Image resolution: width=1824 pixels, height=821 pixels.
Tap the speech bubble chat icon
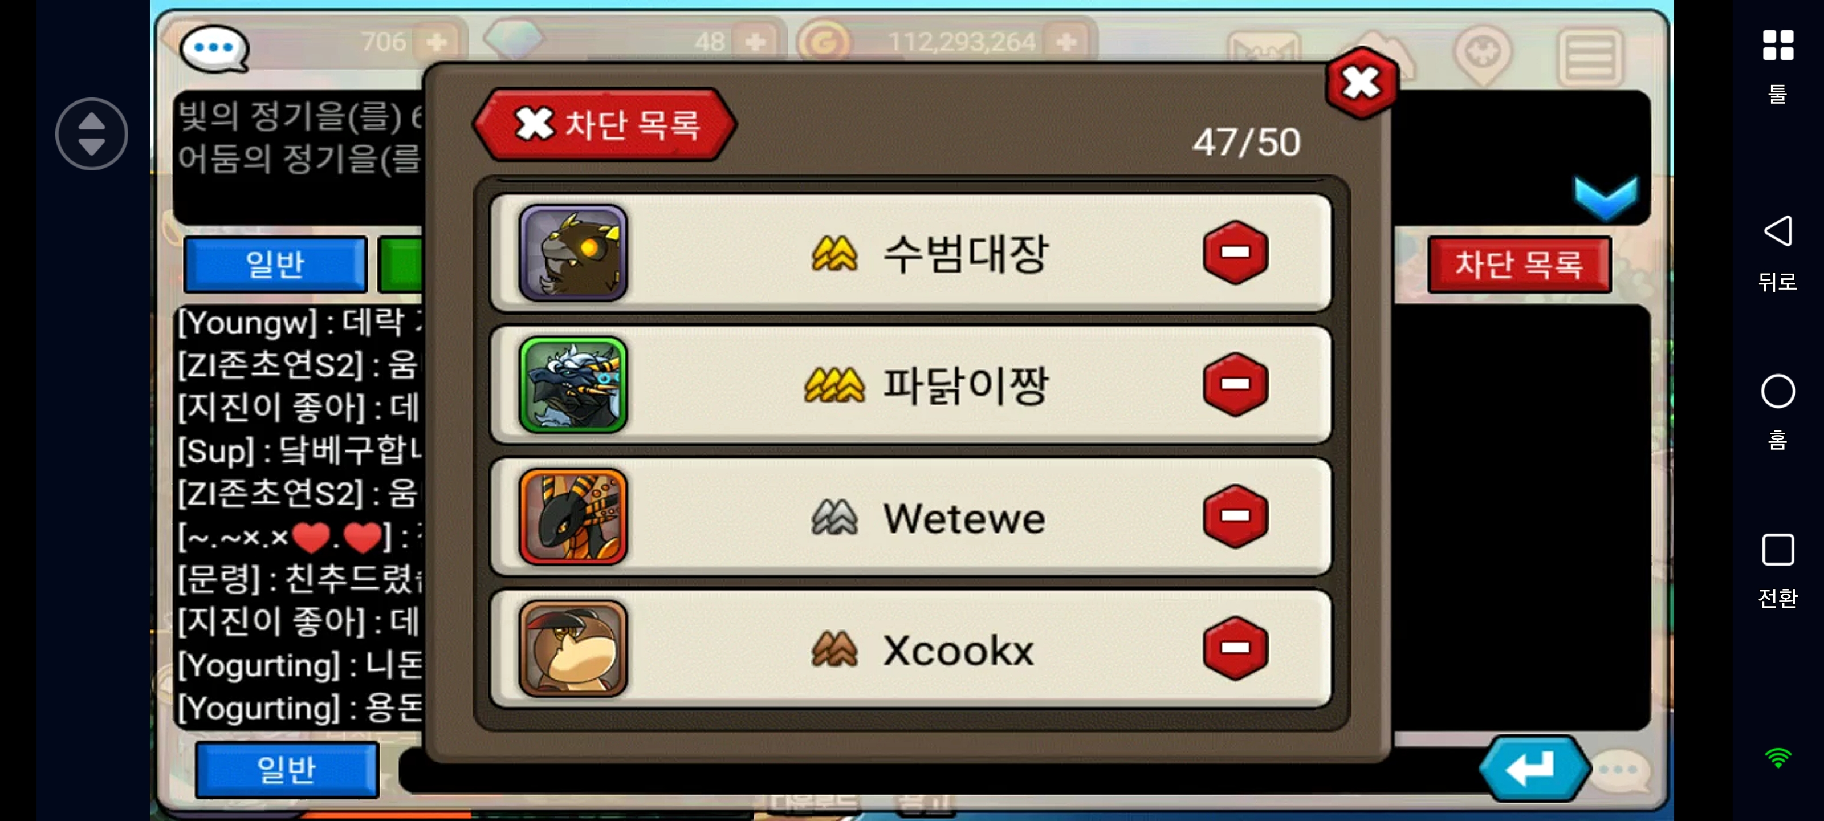[x=214, y=49]
